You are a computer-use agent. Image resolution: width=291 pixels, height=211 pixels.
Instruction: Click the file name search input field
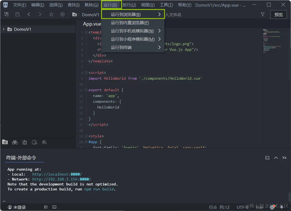pos(212,15)
